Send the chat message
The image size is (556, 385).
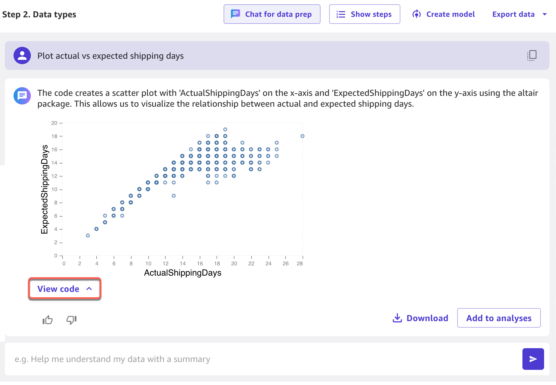533,359
